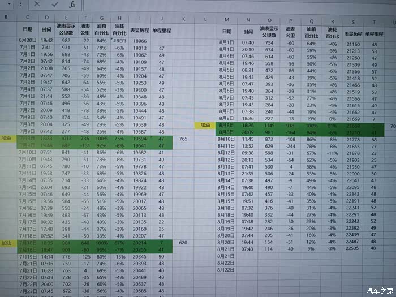Select the cell showing 18966
The image size is (396, 297).
click(140, 41)
